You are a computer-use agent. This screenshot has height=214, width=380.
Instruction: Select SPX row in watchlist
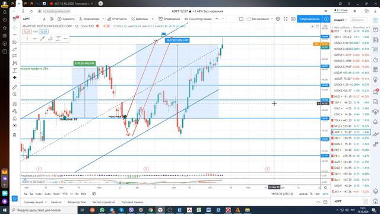click(x=351, y=37)
